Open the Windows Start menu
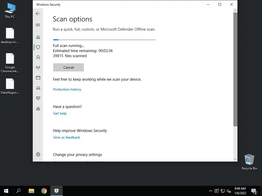The height and width of the screenshot is (196, 262). click(6, 191)
